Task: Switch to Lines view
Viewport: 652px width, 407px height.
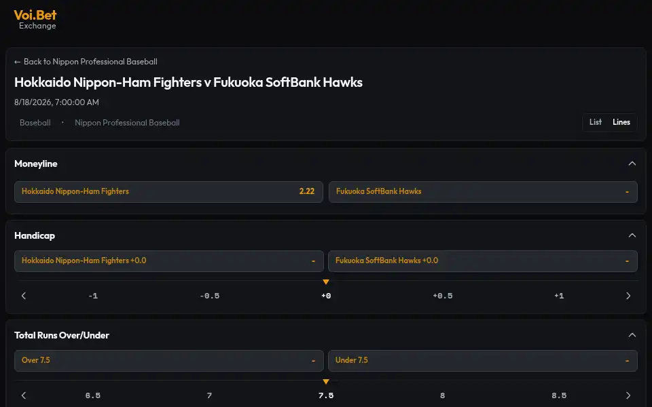Action: coord(621,122)
